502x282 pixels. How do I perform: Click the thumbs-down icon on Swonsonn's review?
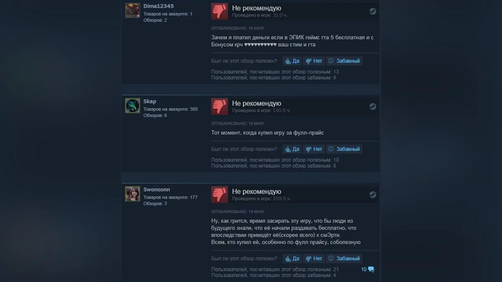pyautogui.click(x=220, y=195)
